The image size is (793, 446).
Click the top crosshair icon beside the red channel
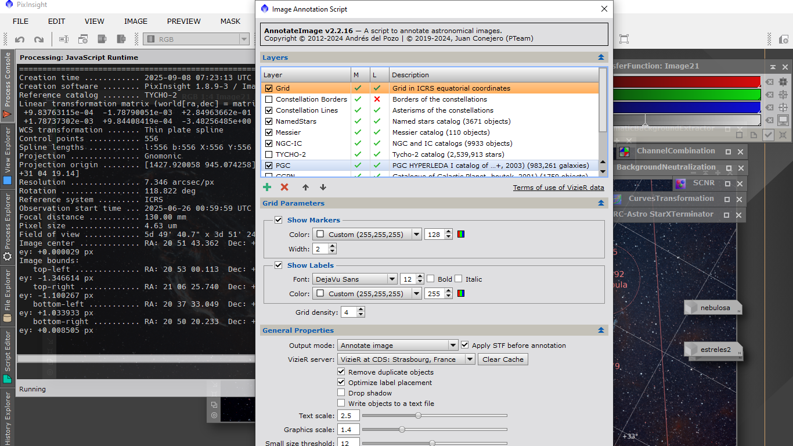tap(783, 82)
